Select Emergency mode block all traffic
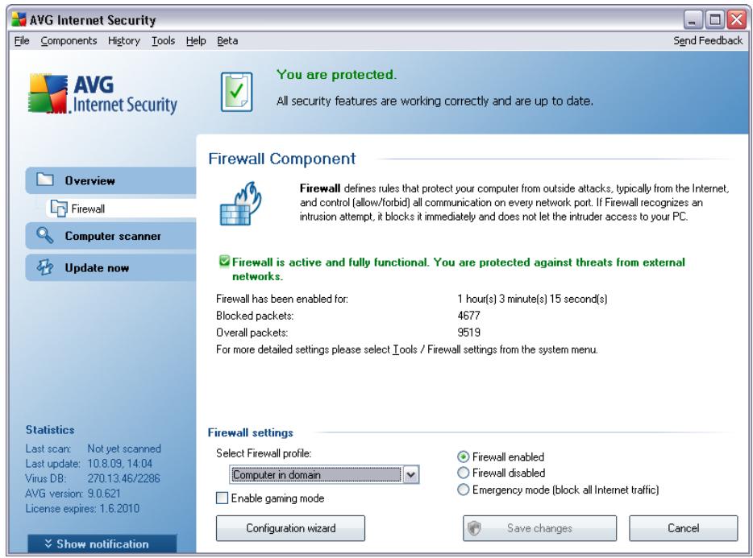 463,490
